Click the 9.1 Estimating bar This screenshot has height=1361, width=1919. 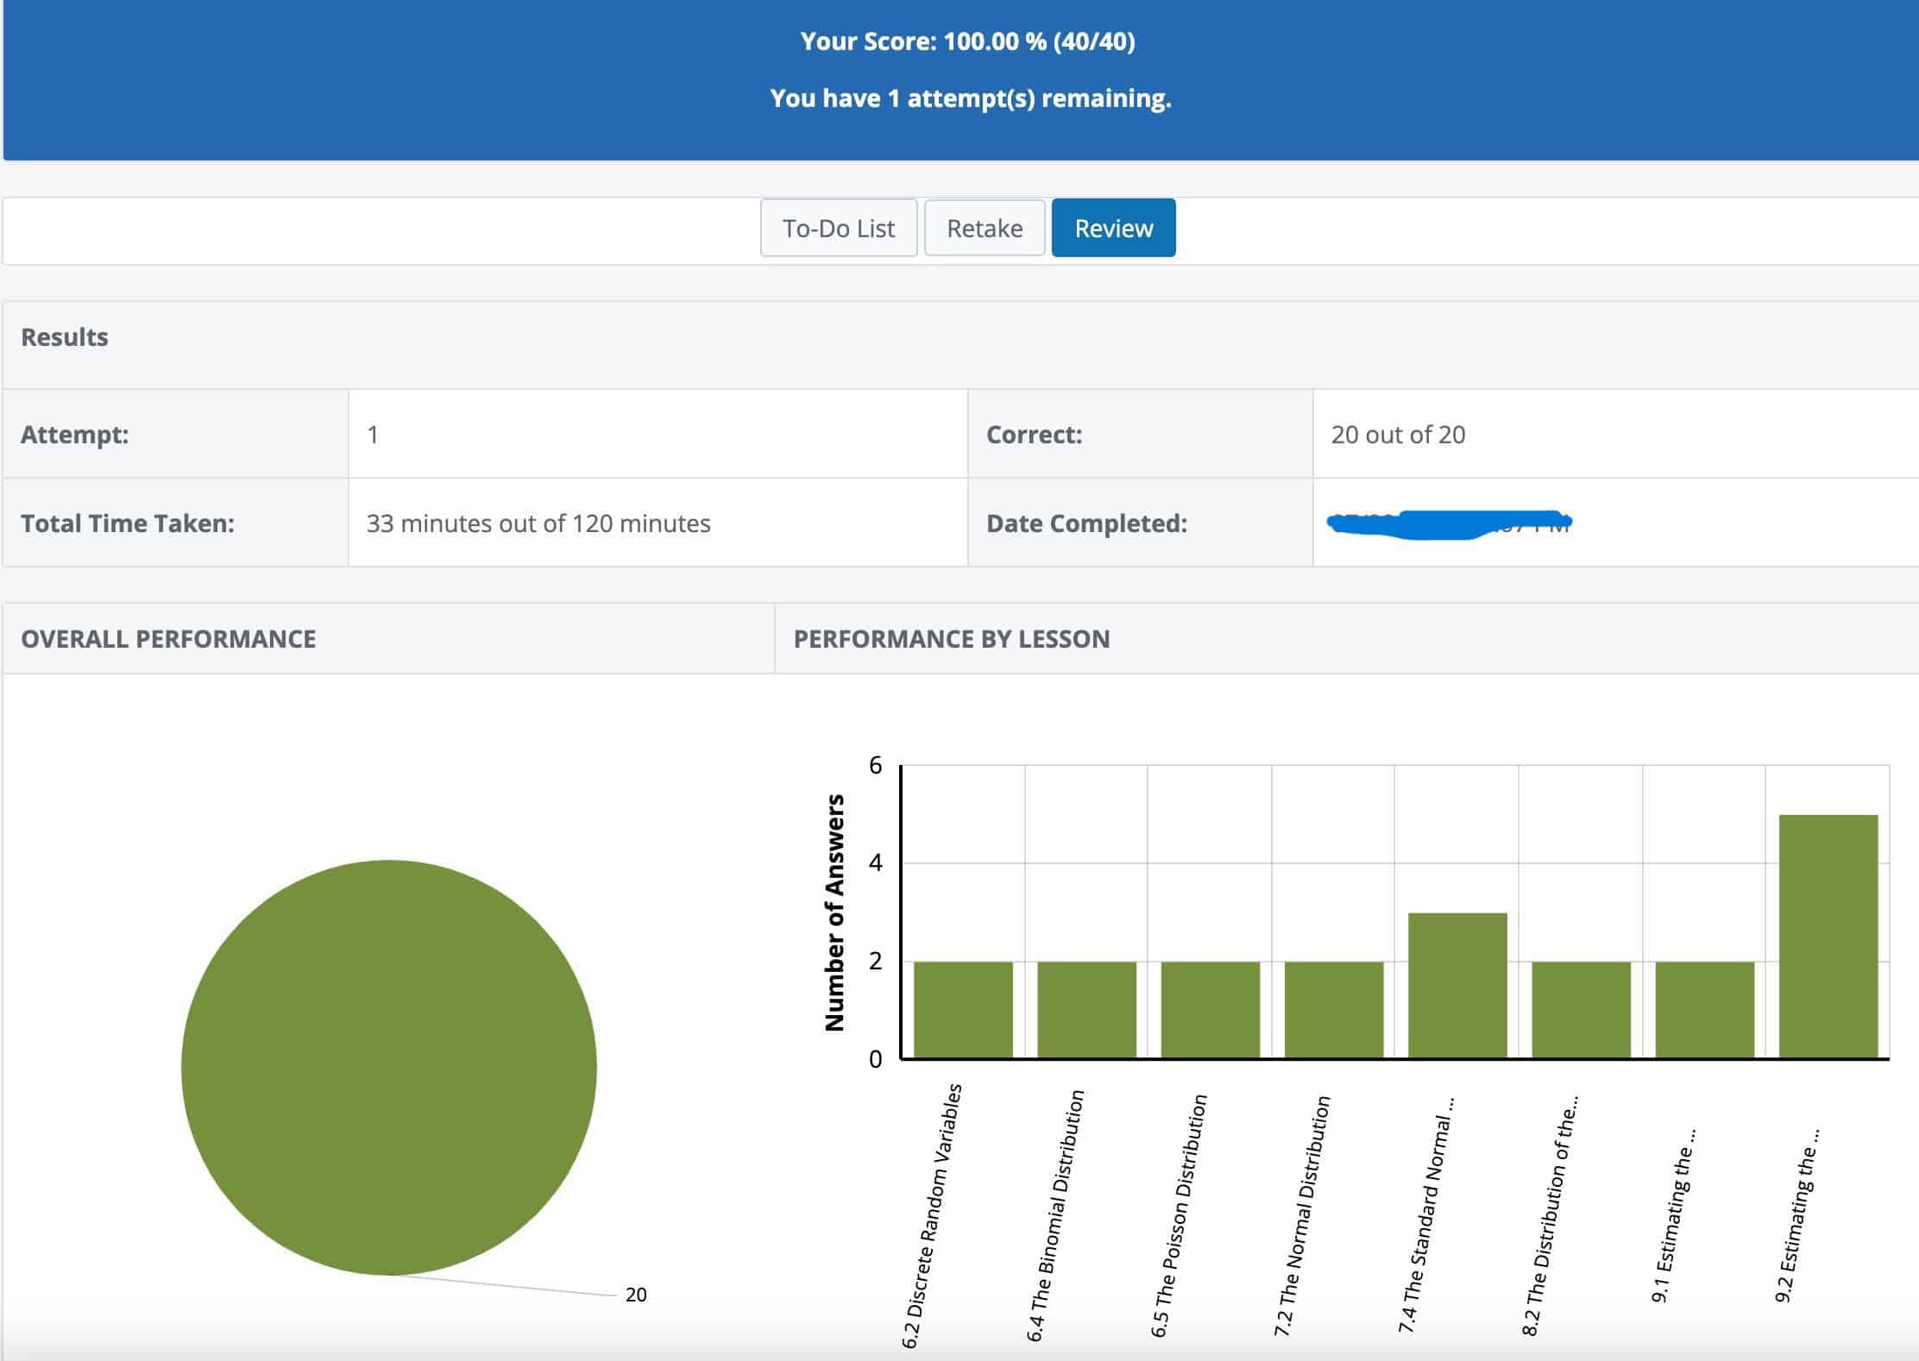click(1704, 1009)
